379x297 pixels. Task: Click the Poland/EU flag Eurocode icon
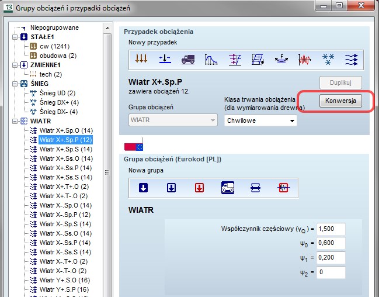tap(134, 146)
